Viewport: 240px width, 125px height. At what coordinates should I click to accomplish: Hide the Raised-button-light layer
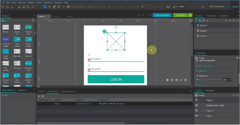pos(197,105)
